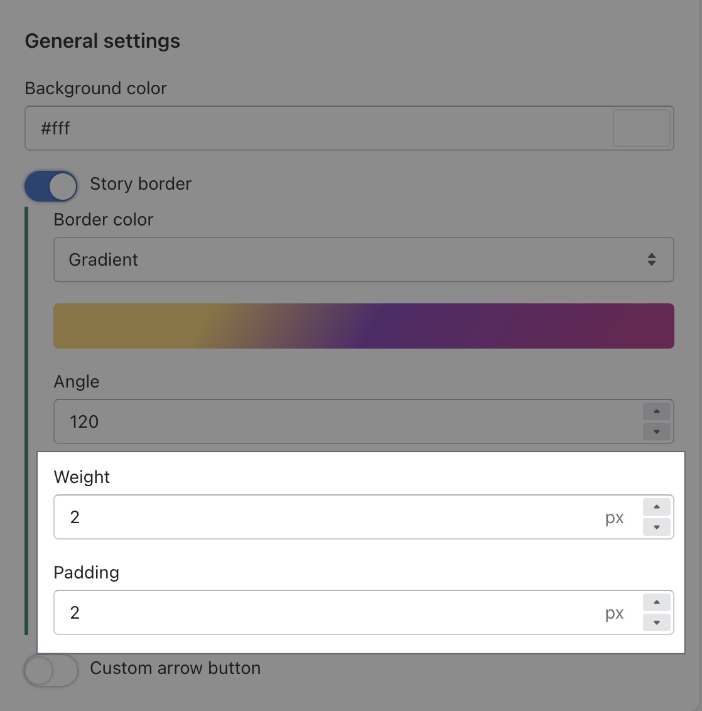
Task: Open the Background color swatch picker
Action: (641, 128)
